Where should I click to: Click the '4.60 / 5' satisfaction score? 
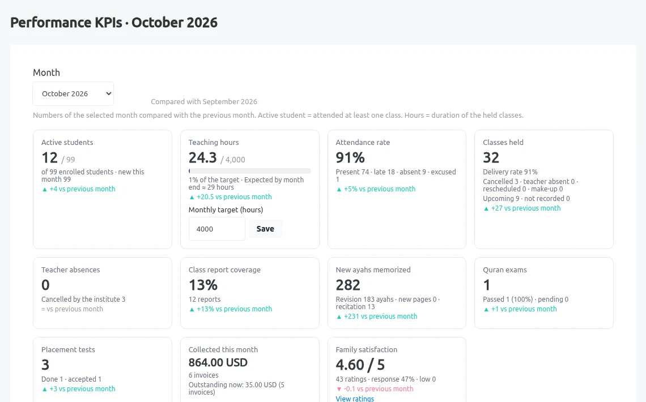(360, 365)
